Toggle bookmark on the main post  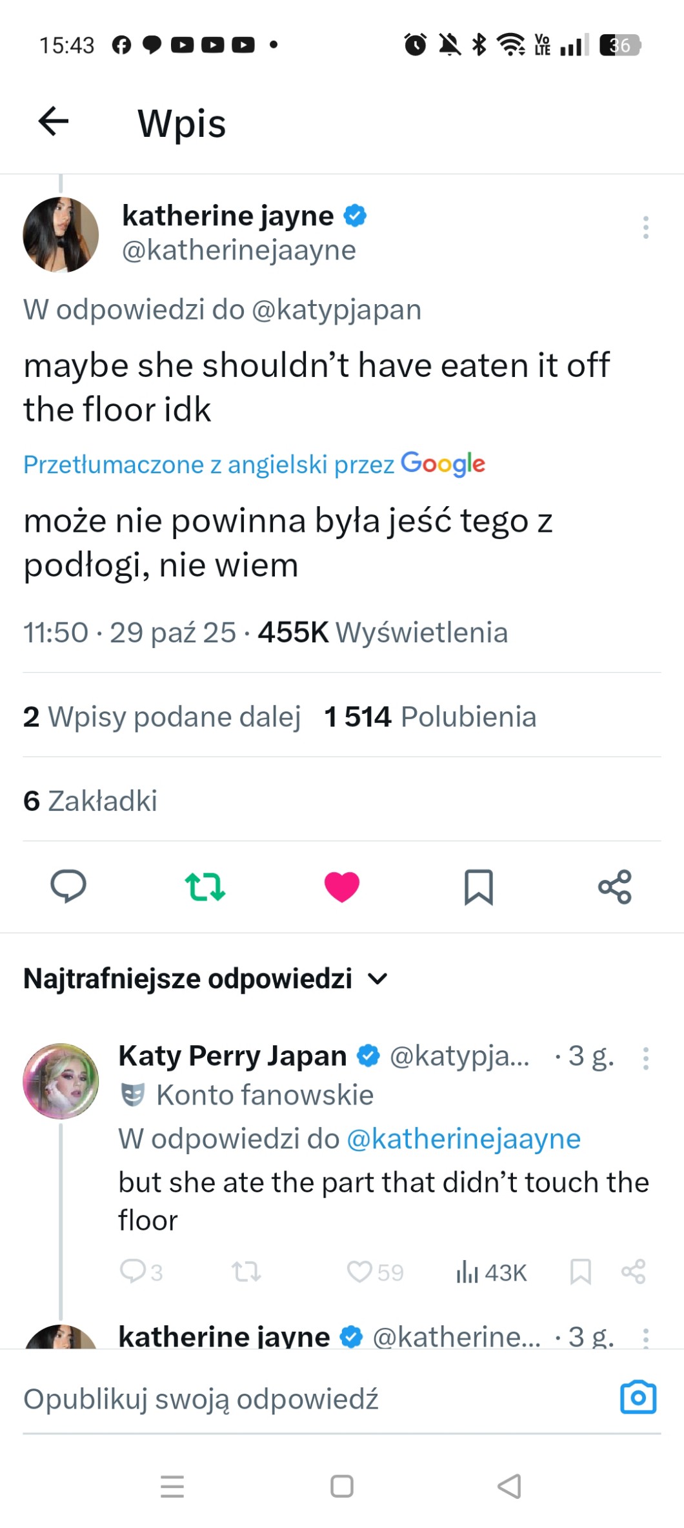(479, 886)
